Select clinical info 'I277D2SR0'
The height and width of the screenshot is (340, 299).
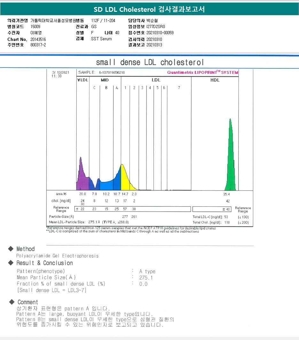155,27
